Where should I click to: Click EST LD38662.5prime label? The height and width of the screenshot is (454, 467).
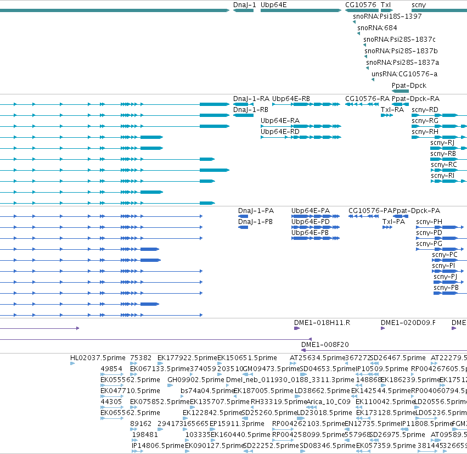pyautogui.click(x=322, y=391)
